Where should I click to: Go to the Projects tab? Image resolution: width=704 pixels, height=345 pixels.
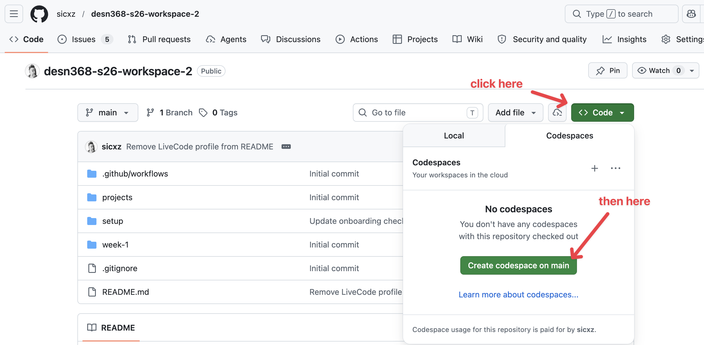(415, 39)
